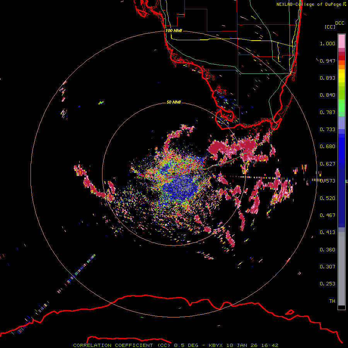
Task: Click the 0.947 scale value
Action: click(x=328, y=61)
